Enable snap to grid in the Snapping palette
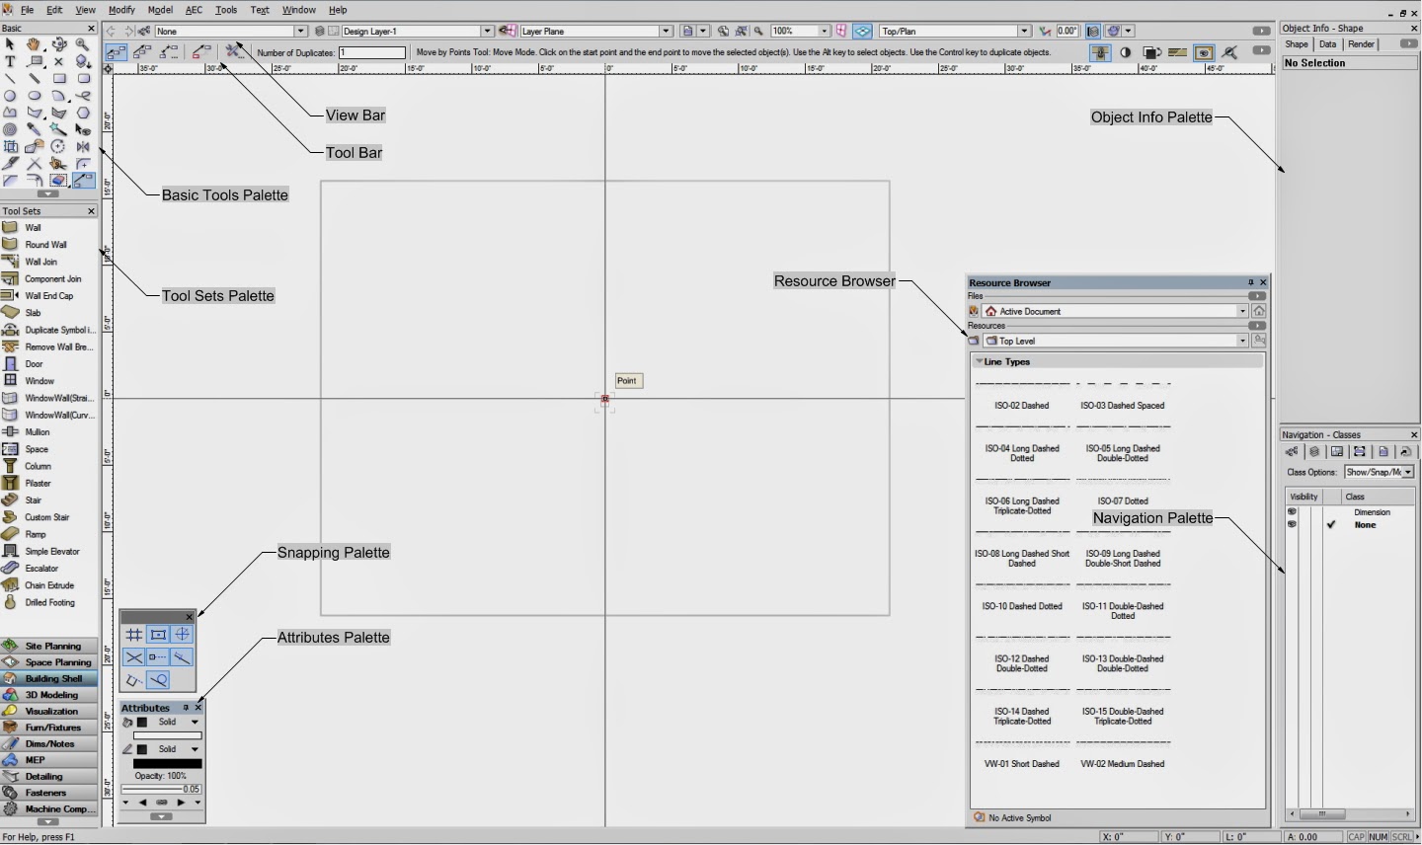Screen dimensions: 1422x845 (134, 635)
